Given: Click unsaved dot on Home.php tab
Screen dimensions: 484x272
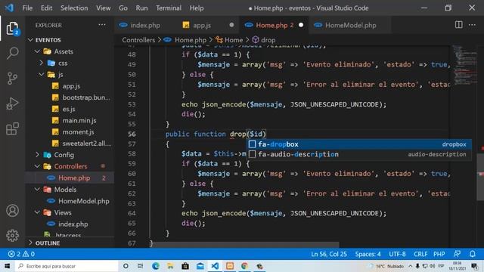Looking at the screenshot, I should click(x=301, y=25).
